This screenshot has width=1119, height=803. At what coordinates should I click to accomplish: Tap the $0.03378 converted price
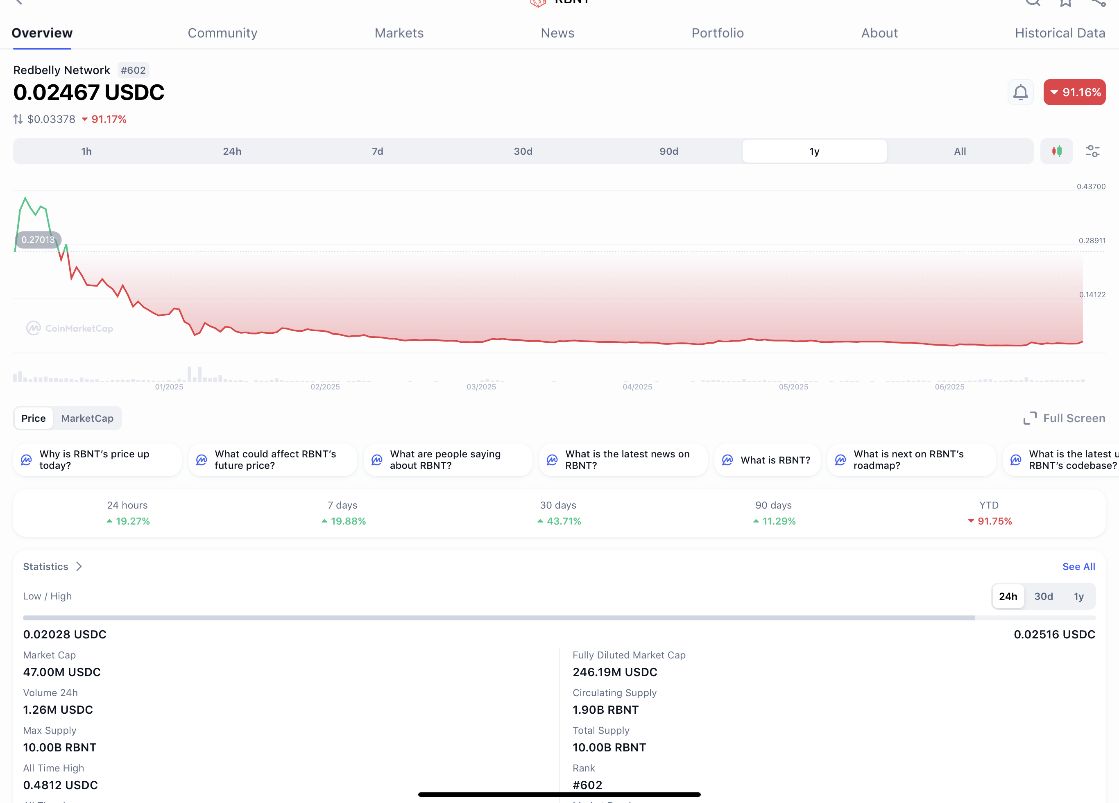(51, 120)
